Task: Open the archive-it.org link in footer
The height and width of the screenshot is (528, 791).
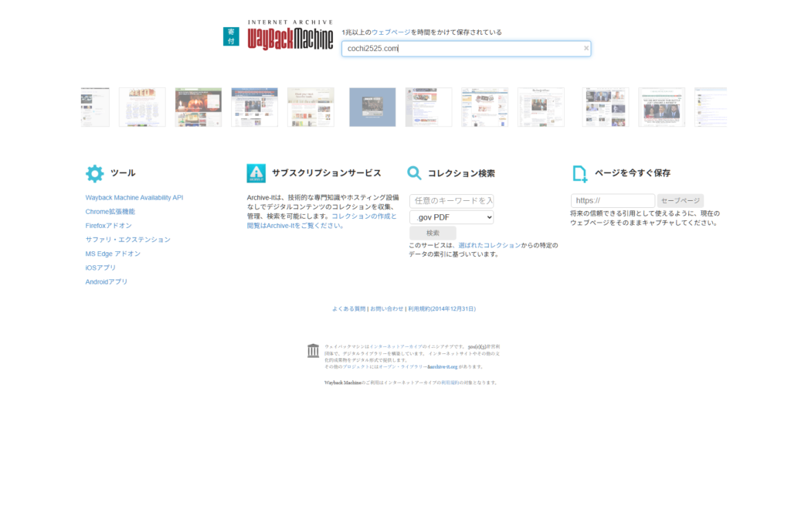Action: click(443, 367)
